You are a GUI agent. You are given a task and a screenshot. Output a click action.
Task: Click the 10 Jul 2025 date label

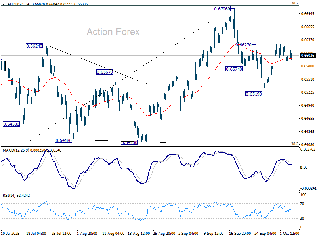tap(10, 233)
